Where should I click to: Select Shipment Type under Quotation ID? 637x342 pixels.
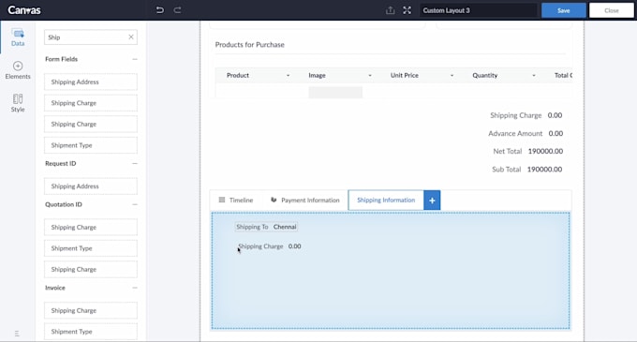coord(91,248)
